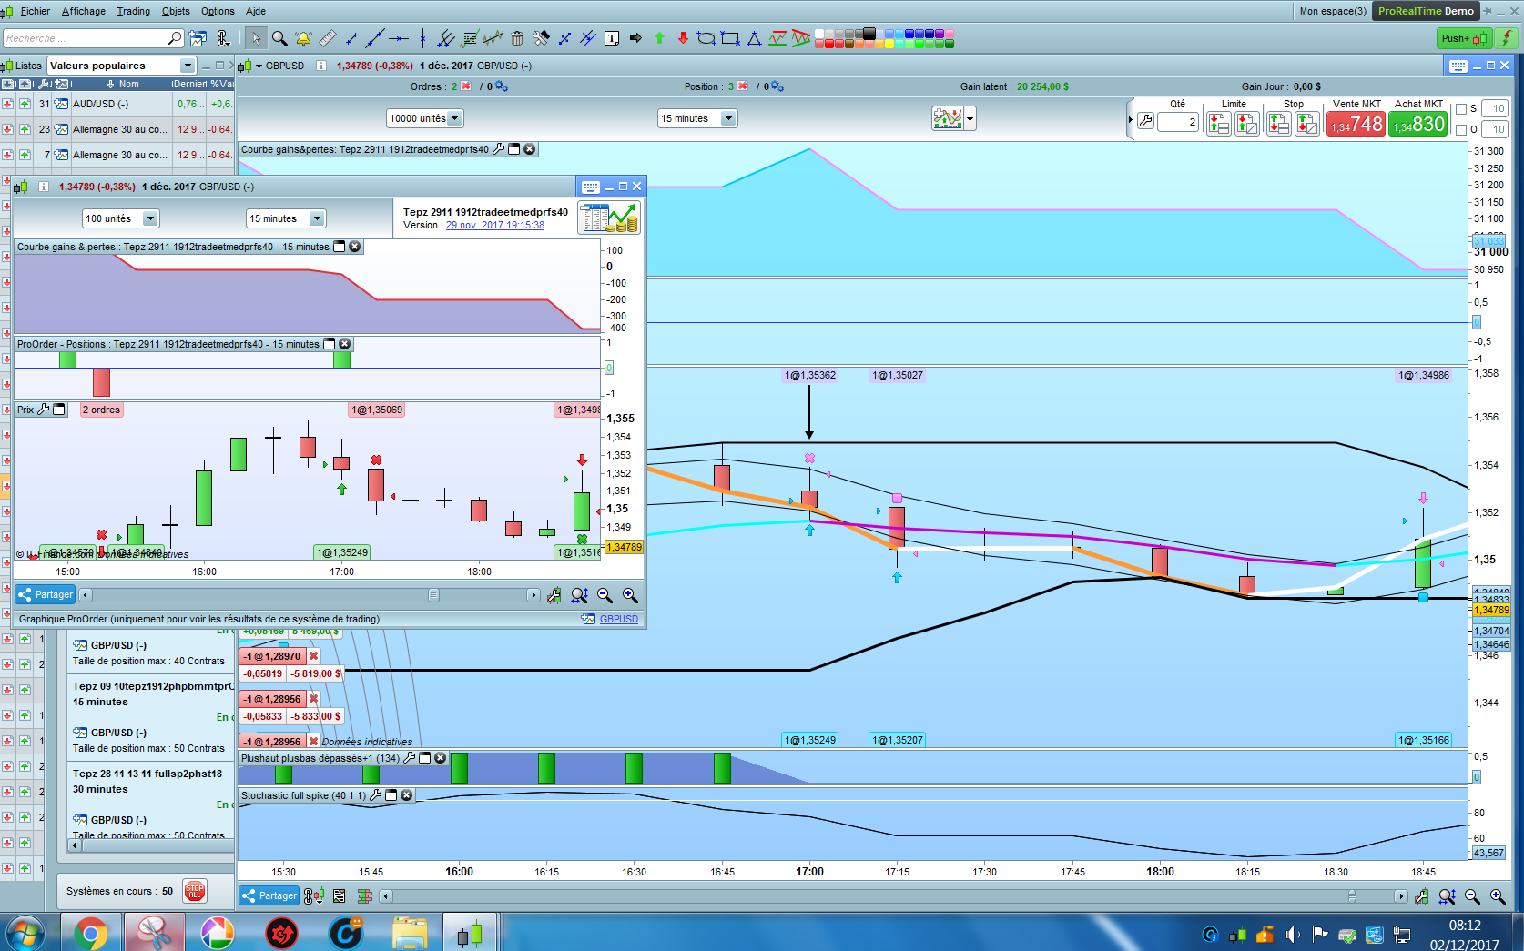
Task: Toggle window icon on Courbe gains&pertes panel
Action: point(514,149)
